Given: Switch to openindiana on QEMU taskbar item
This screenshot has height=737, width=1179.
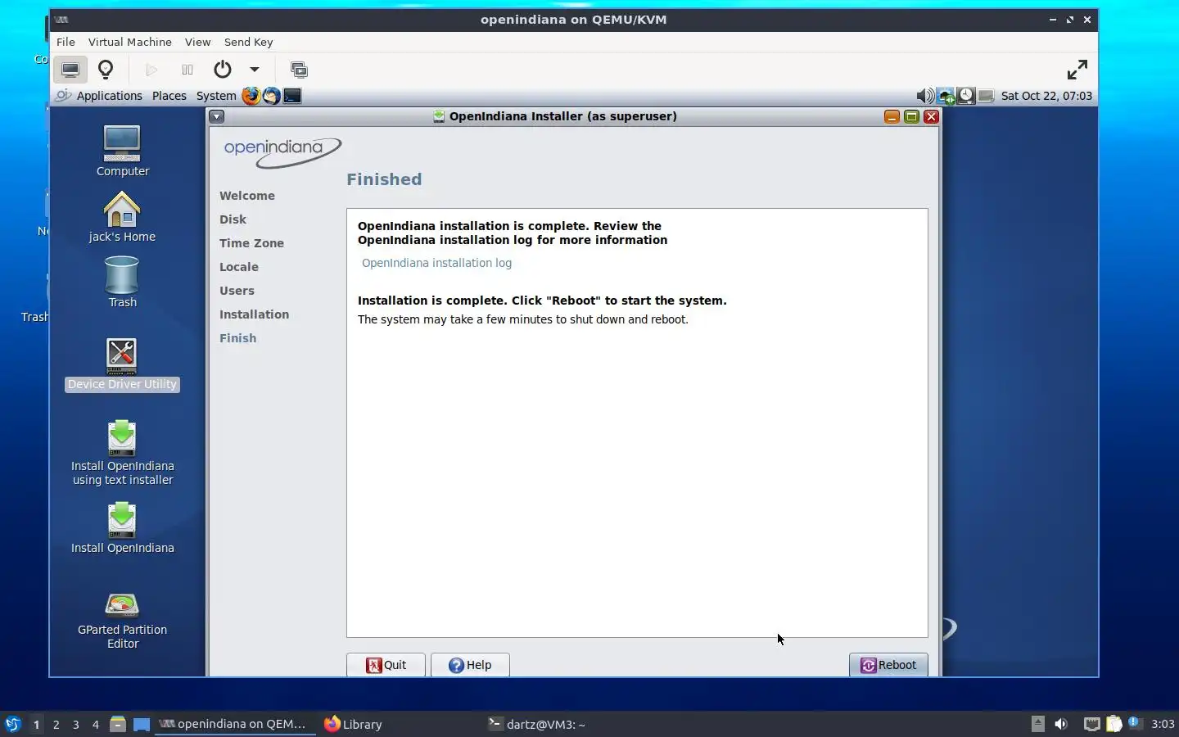Looking at the screenshot, I should point(235,724).
